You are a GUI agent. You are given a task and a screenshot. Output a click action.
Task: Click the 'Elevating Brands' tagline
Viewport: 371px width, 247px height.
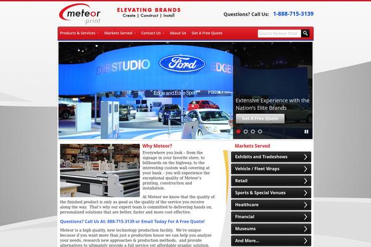(148, 10)
